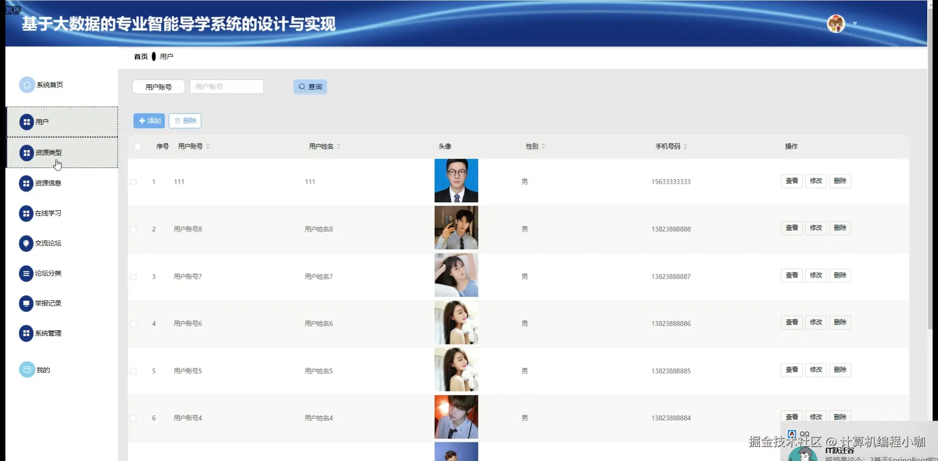Click 修改 for 用户账号6
938x461 pixels.
coord(816,322)
